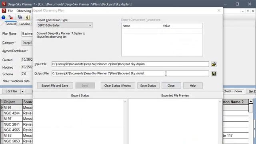Click the Schema value field

27,74
